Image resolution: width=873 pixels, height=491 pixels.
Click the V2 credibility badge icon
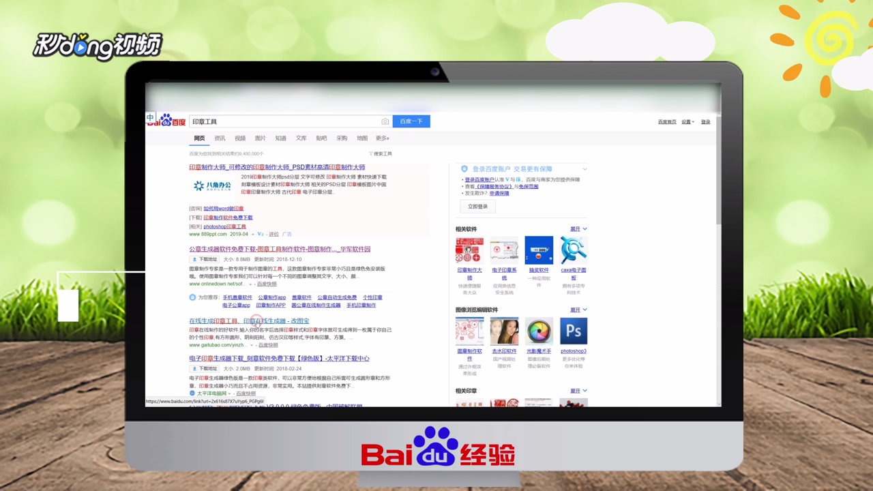point(261,235)
